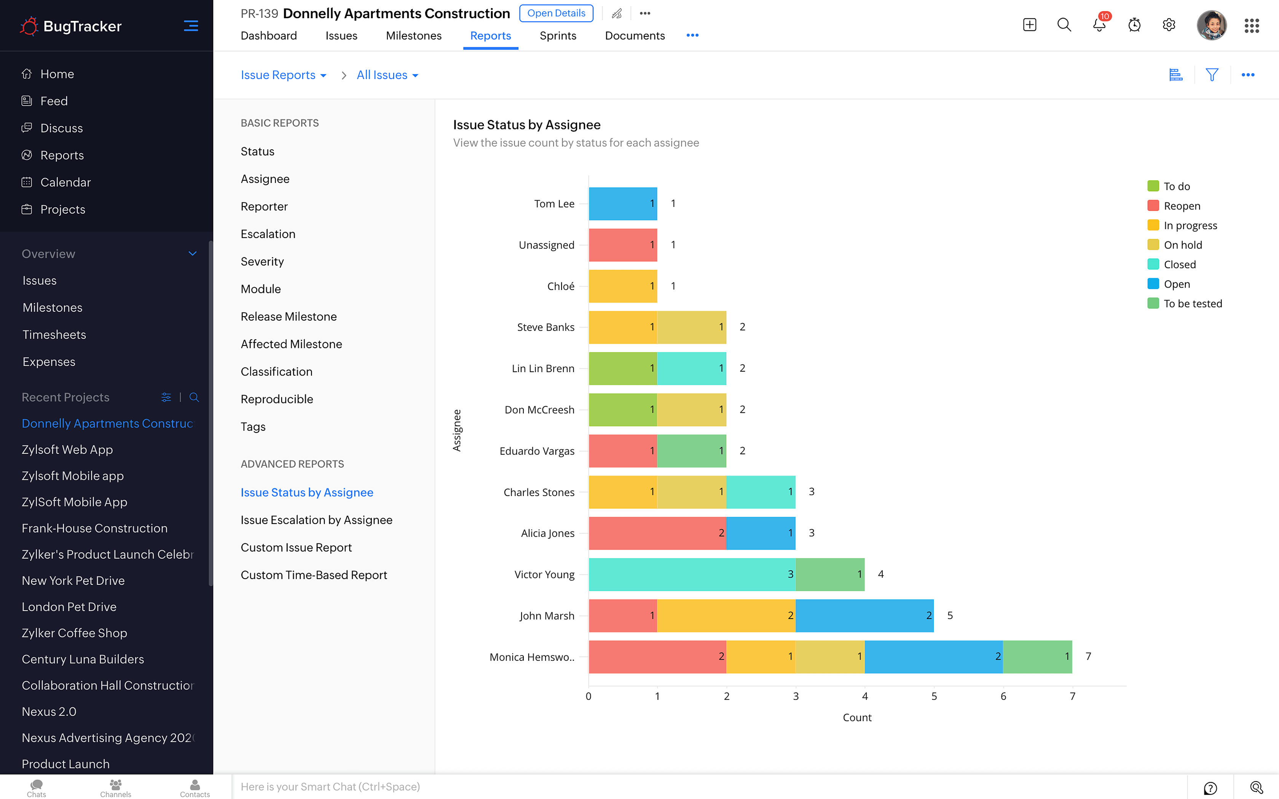Open the apps grid launcher icon
1279x799 pixels.
(1252, 25)
